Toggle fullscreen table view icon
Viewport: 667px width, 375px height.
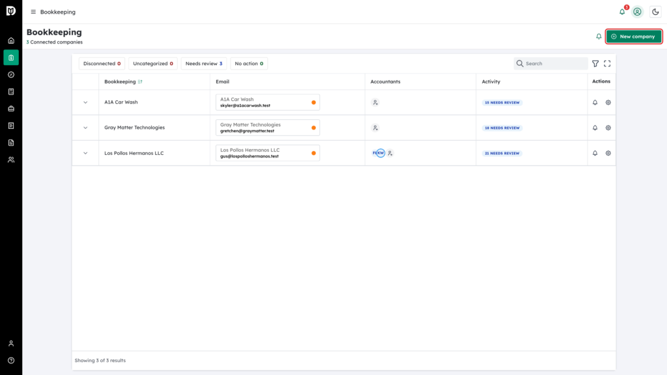608,64
